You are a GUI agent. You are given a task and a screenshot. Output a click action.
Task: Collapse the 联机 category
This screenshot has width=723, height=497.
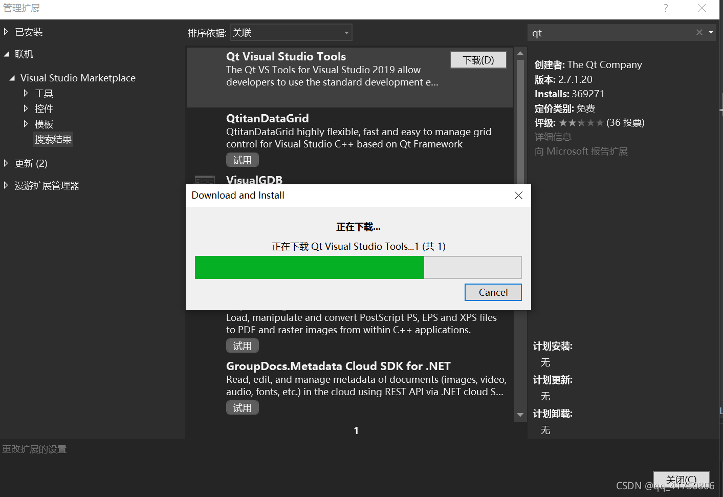tap(6, 54)
